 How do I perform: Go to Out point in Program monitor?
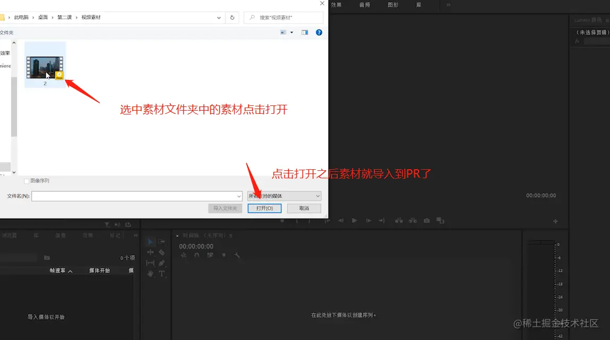382,221
